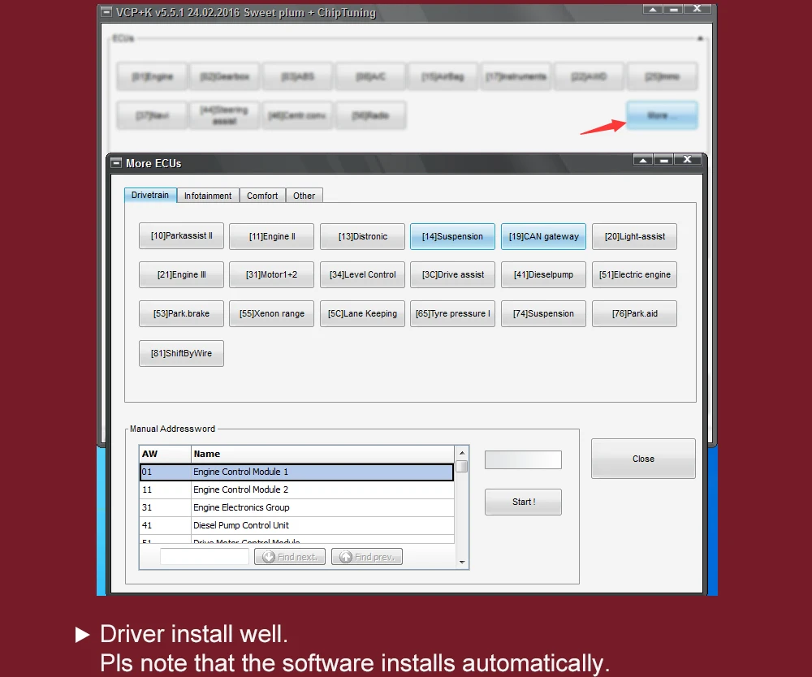Open the Drivetrain tab
812x677 pixels.
(x=150, y=195)
